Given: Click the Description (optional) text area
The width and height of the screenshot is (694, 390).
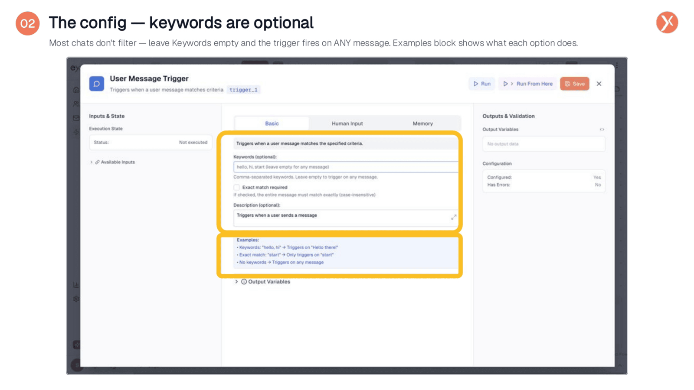Looking at the screenshot, I should tap(346, 218).
